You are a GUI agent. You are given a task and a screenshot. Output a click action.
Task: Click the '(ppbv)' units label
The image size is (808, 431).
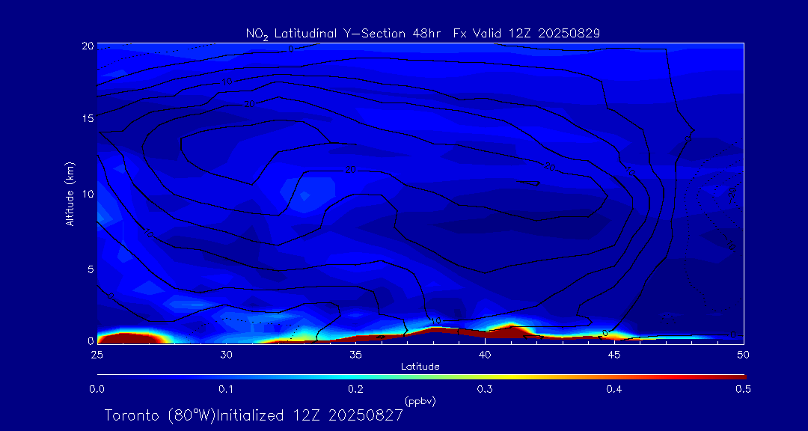(420, 401)
